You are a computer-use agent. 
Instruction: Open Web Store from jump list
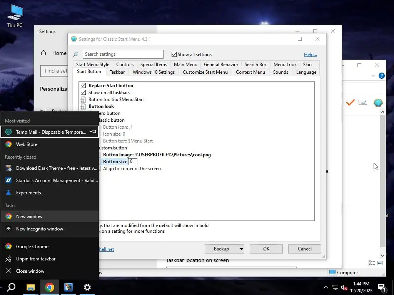50,144
